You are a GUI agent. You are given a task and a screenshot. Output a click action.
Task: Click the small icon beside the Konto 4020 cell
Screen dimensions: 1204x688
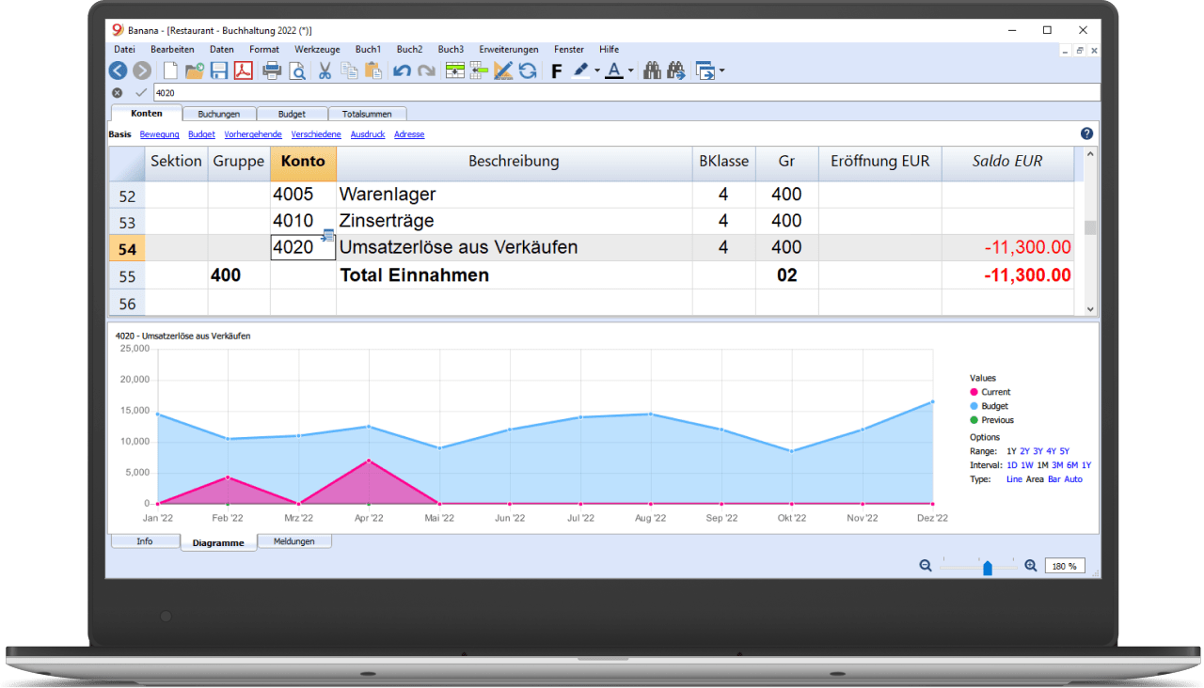328,235
